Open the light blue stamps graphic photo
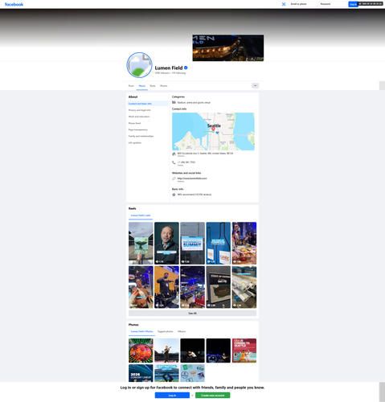The width and height of the screenshot is (385, 402). click(192, 373)
